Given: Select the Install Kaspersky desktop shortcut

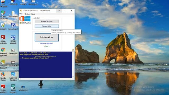Looking at the screenshot, I should pos(13,89).
